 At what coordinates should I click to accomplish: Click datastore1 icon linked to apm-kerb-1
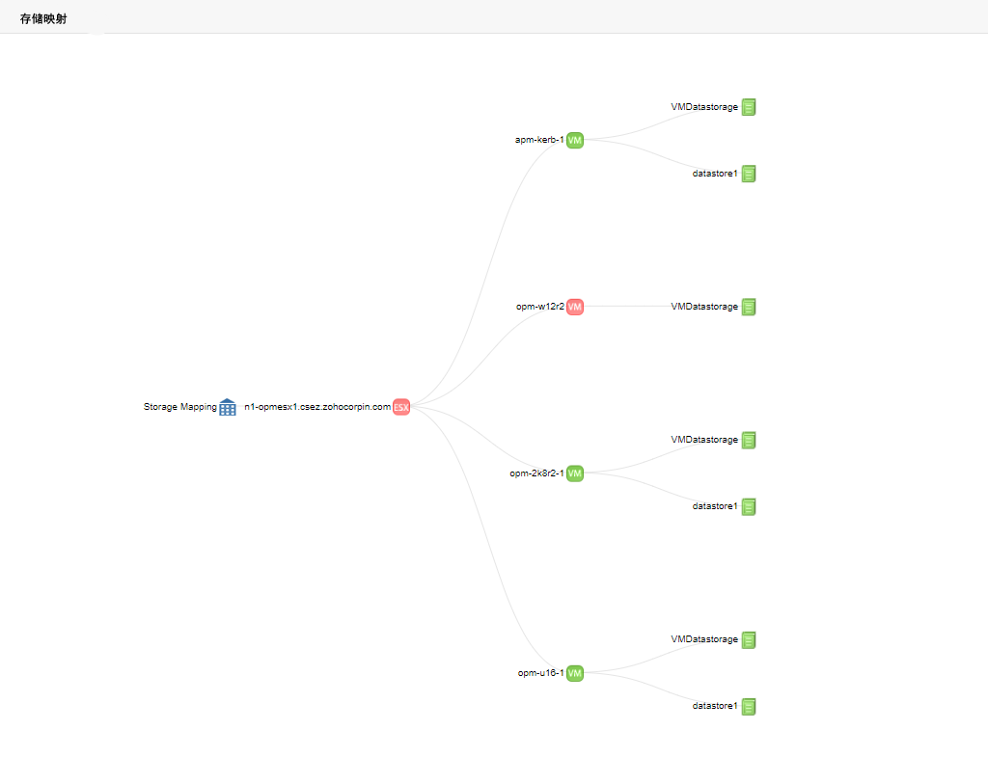pyautogui.click(x=749, y=174)
